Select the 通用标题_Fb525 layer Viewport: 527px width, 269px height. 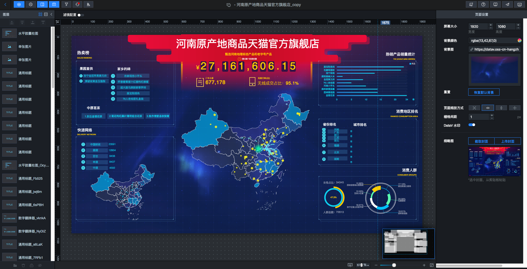26,179
